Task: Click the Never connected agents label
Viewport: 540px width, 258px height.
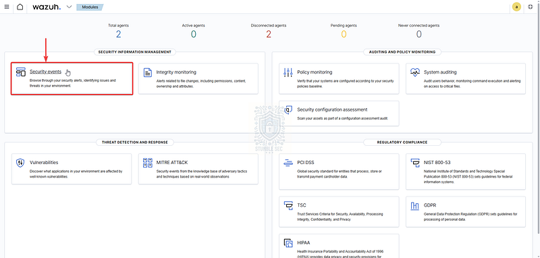Action: tap(418, 26)
